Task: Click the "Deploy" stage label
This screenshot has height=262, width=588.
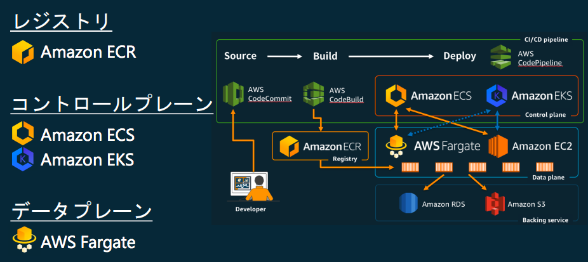Action: [x=460, y=56]
